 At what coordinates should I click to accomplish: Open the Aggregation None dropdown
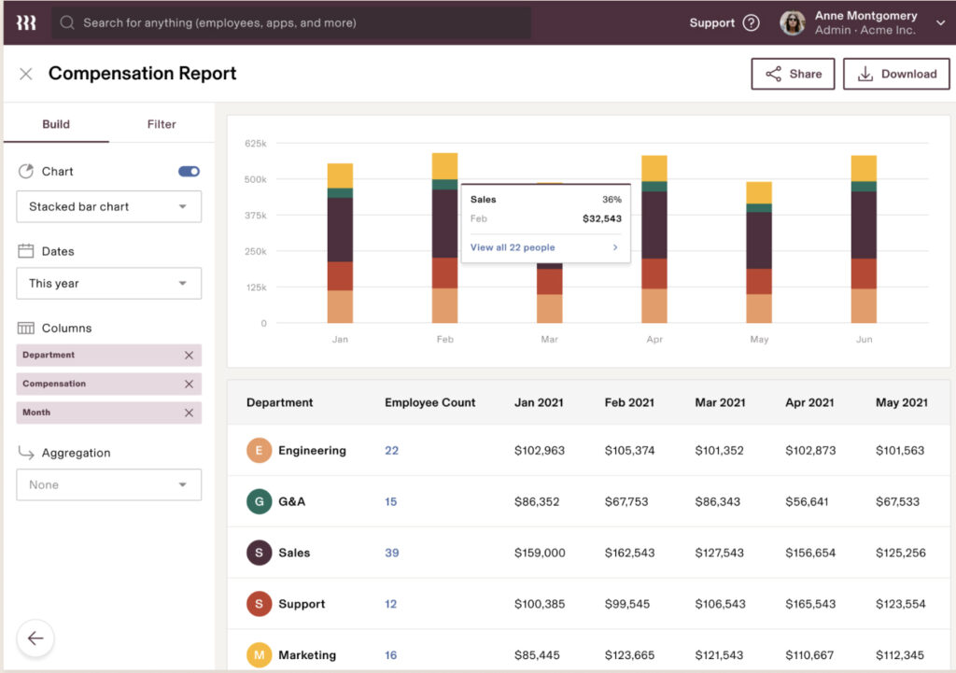click(108, 484)
